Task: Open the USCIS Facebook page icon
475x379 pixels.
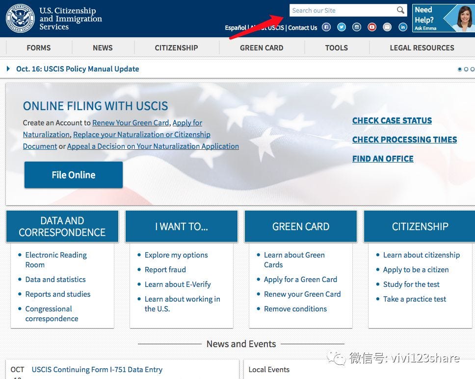Action: tap(326, 27)
